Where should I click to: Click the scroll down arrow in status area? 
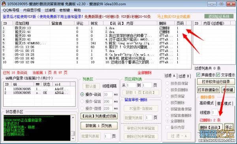pyautogui.click(x=73, y=138)
